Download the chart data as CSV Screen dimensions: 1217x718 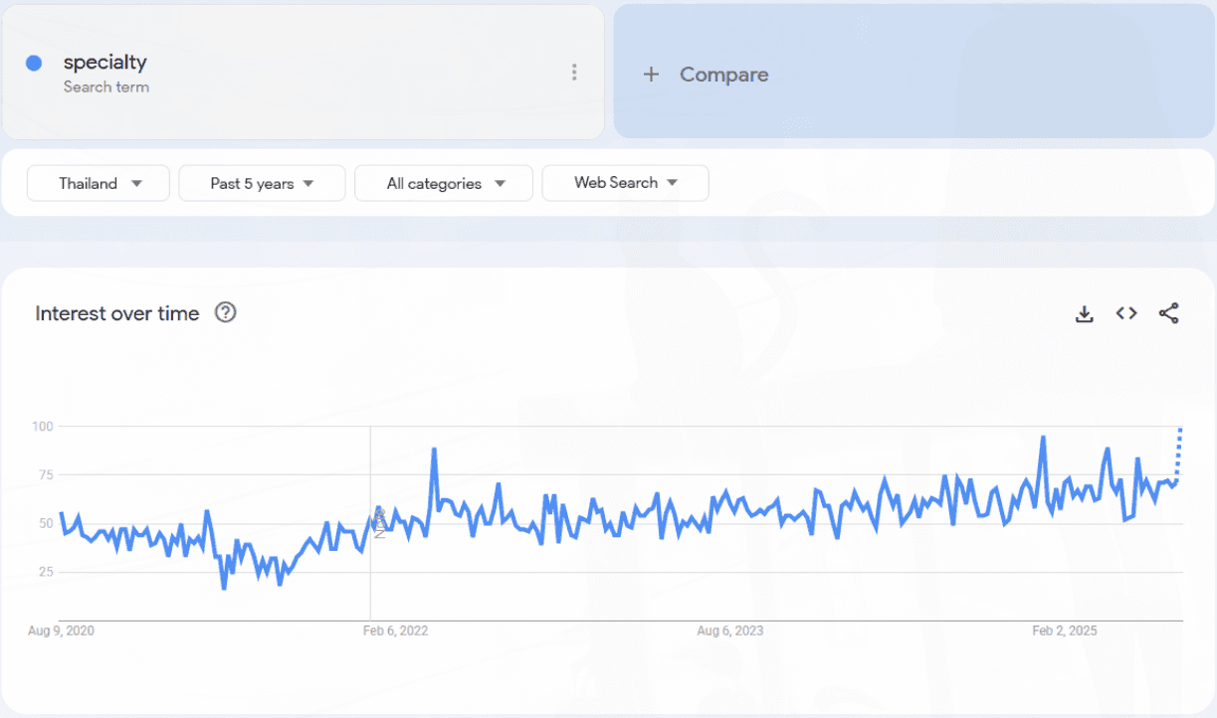pyautogui.click(x=1085, y=314)
